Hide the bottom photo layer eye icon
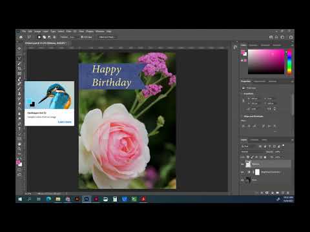This screenshot has height=232, width=310. point(243,180)
